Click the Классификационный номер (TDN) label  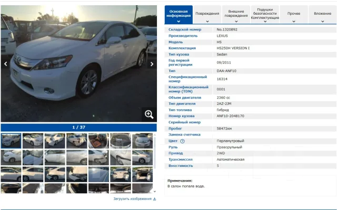(x=189, y=89)
